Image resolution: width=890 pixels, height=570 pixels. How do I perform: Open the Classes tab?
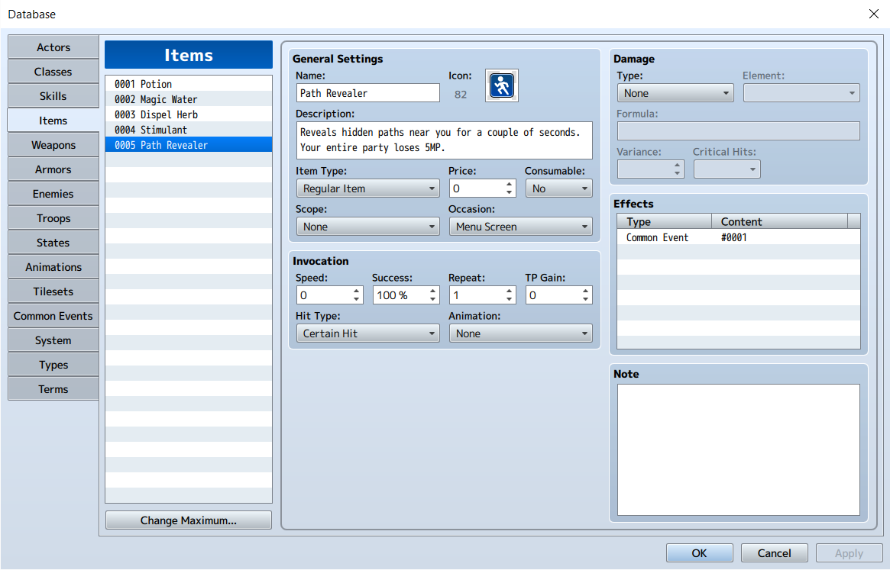pos(53,72)
